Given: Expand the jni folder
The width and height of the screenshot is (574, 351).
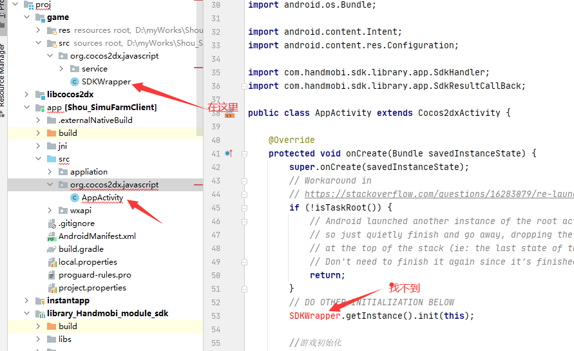Looking at the screenshot, I should pos(39,146).
